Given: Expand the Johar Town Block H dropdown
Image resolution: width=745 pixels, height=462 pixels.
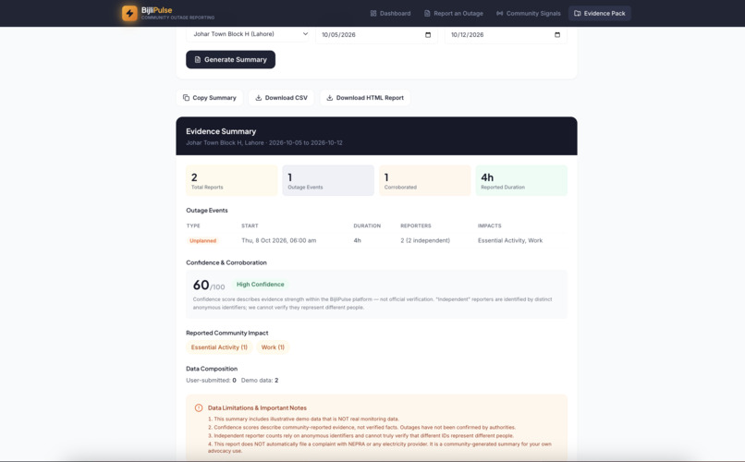Looking at the screenshot, I should coord(247,34).
